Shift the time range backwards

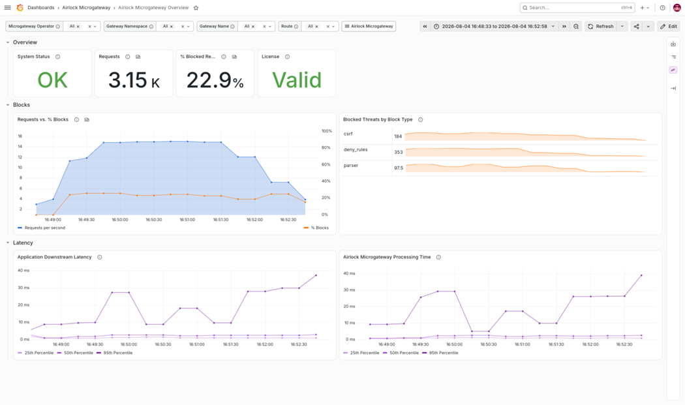coord(425,26)
